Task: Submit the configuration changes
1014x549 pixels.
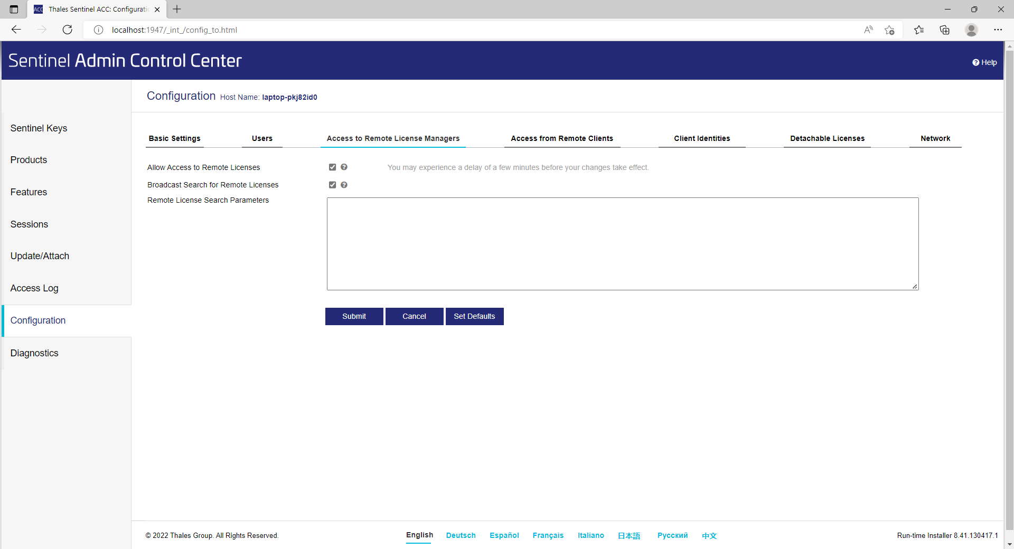Action: (354, 316)
